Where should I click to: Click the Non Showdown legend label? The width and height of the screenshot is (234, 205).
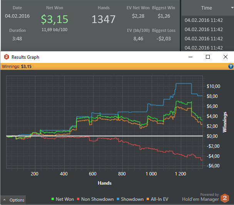pos(97,199)
